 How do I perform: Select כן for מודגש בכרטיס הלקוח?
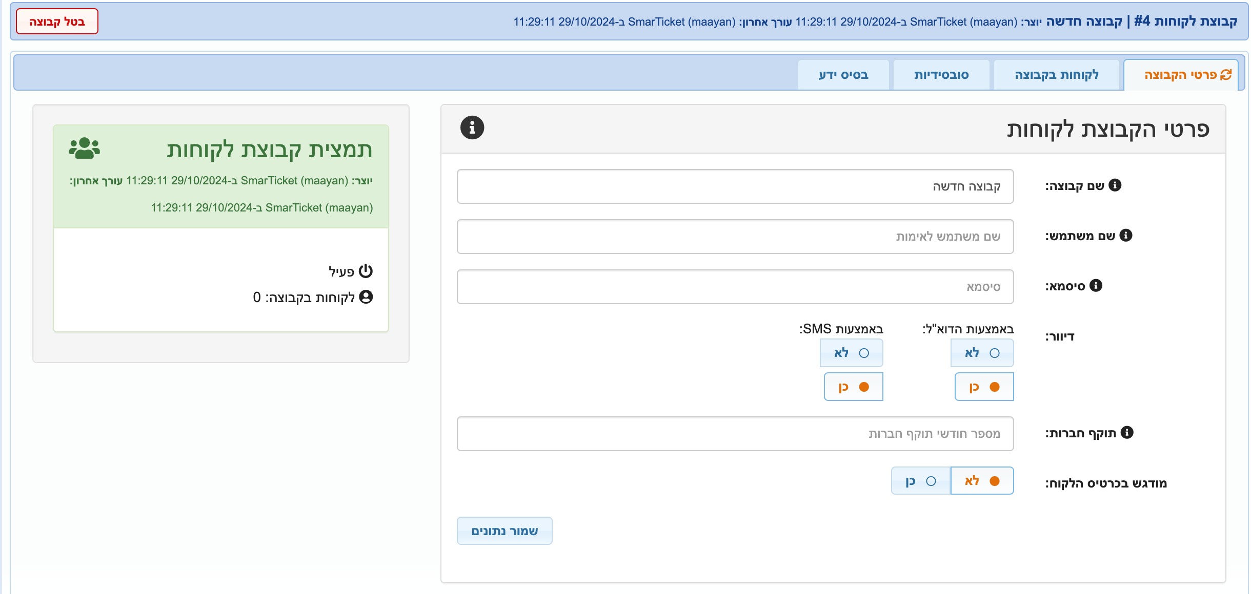(x=921, y=481)
